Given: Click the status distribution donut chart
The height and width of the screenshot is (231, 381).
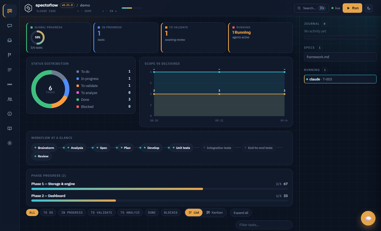Looking at the screenshot, I should coord(50,89).
